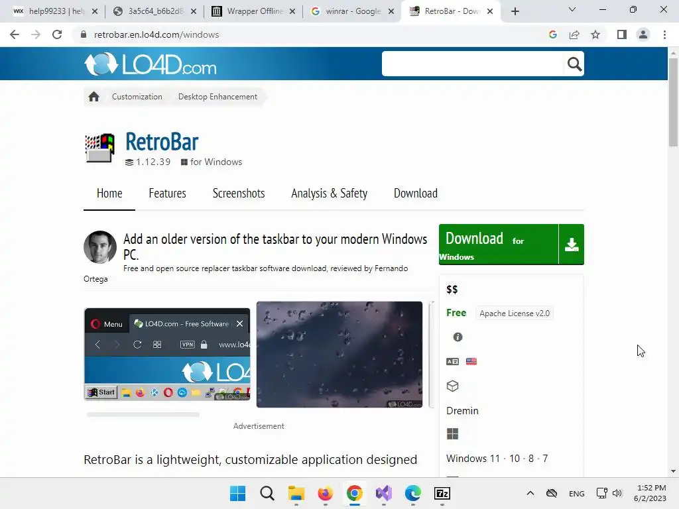
Task: Click the screenshot gallery scroll bar
Action: point(143,415)
